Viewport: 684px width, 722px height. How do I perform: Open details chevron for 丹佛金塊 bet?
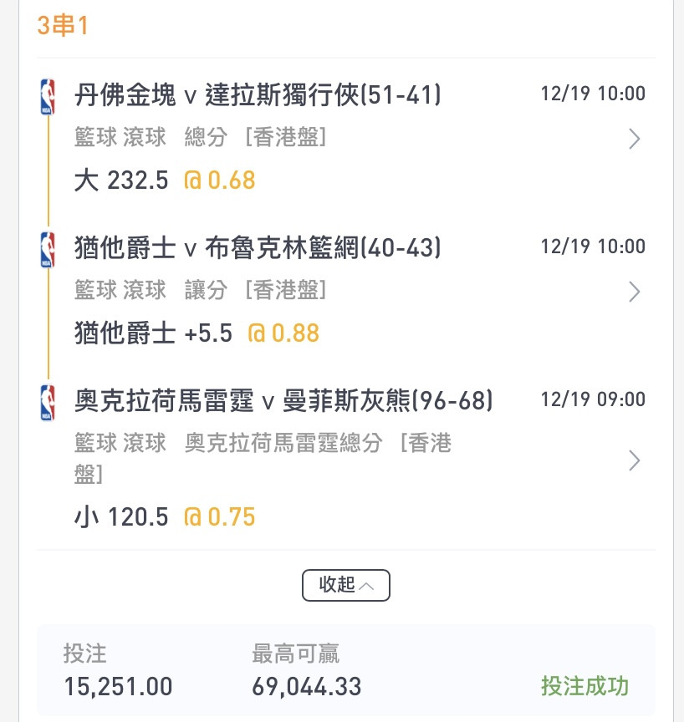click(x=635, y=139)
